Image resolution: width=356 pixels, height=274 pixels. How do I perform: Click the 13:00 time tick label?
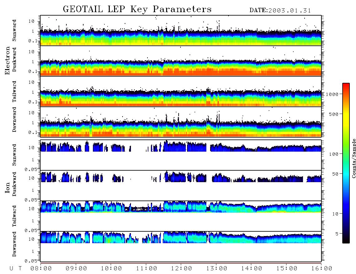217,269
